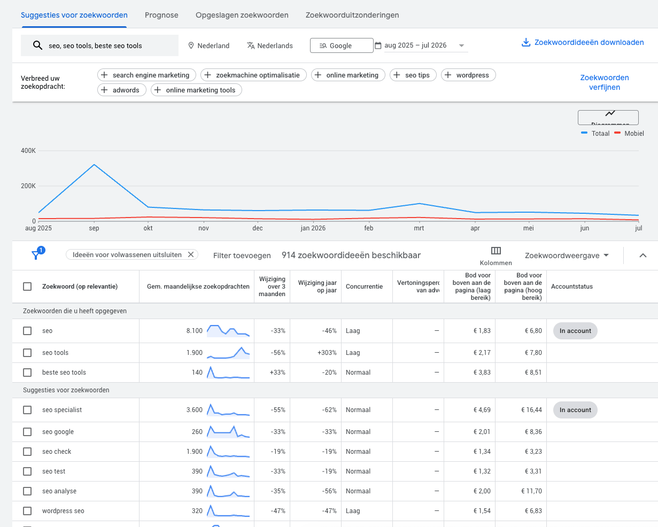This screenshot has width=658, height=527.
Task: Click 'Zoekwoorden verfijnen' link
Action: pyautogui.click(x=605, y=82)
